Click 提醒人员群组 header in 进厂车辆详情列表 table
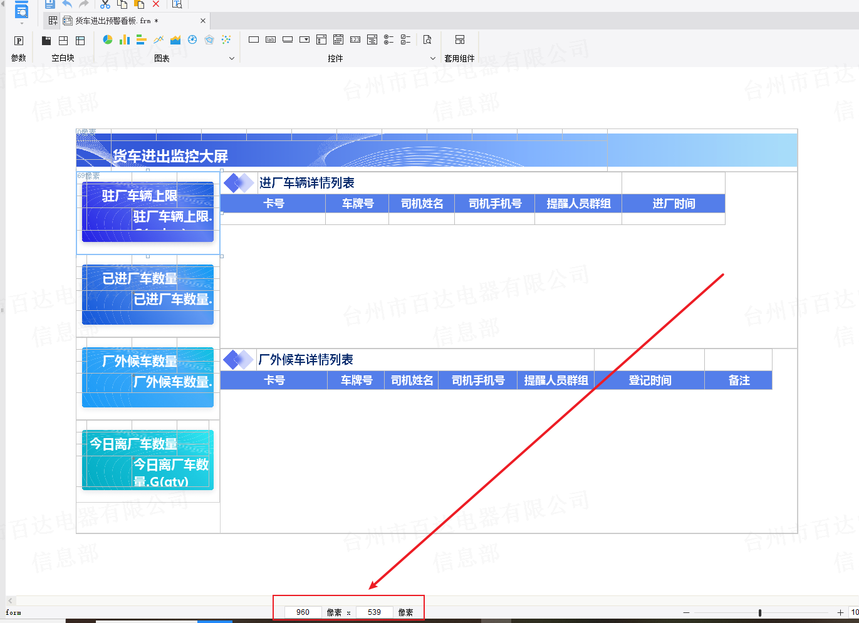Image resolution: width=859 pixels, height=623 pixels. point(578,204)
